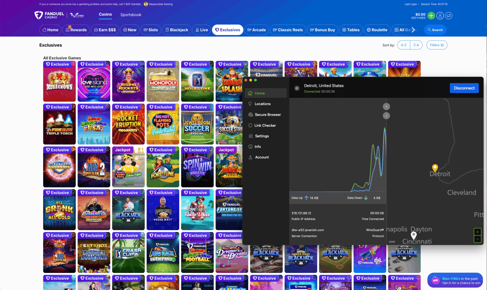The image size is (487, 290).
Task: Click the info icon on Rocket Eruption tile
Action: (142, 107)
